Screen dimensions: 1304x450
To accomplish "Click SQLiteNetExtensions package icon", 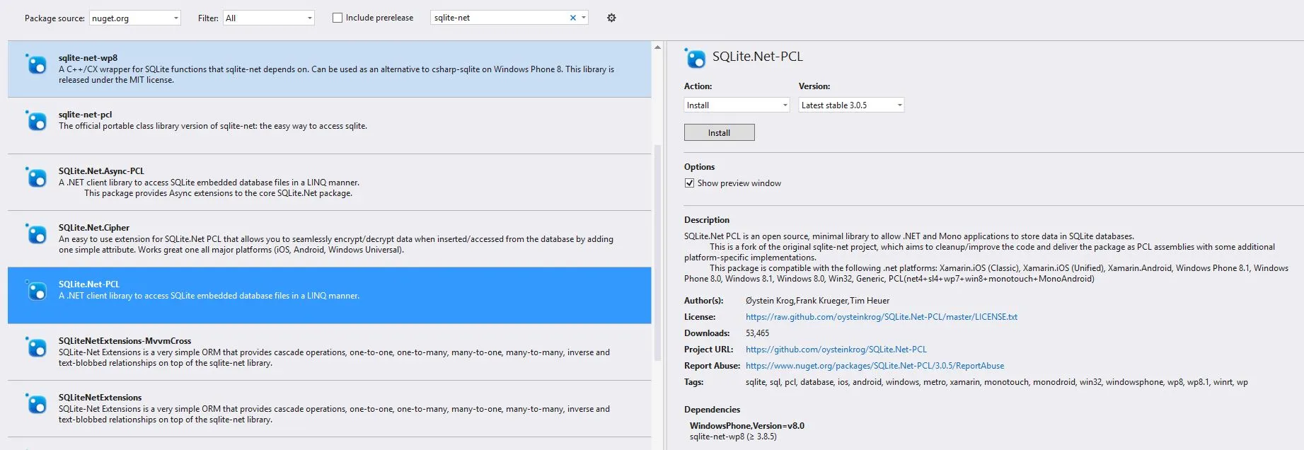I will (36, 403).
